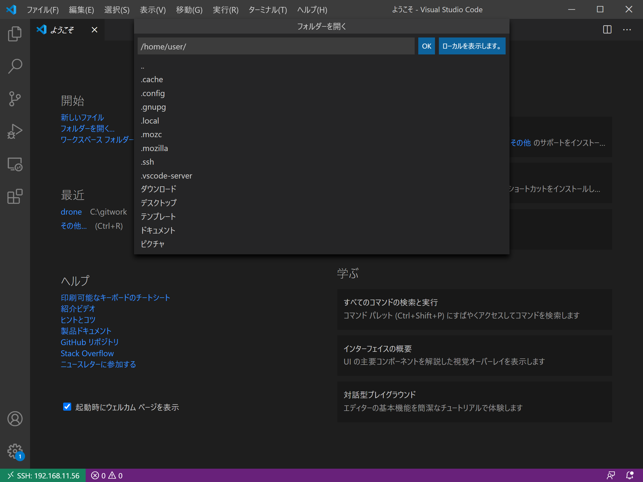Viewport: 643px width, 482px height.
Task: Split the editor to the right
Action: point(607,30)
